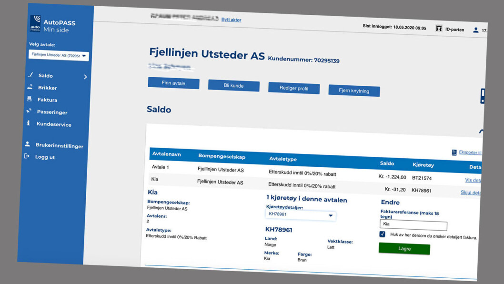Open the Brikker menu item

[x=47, y=88]
